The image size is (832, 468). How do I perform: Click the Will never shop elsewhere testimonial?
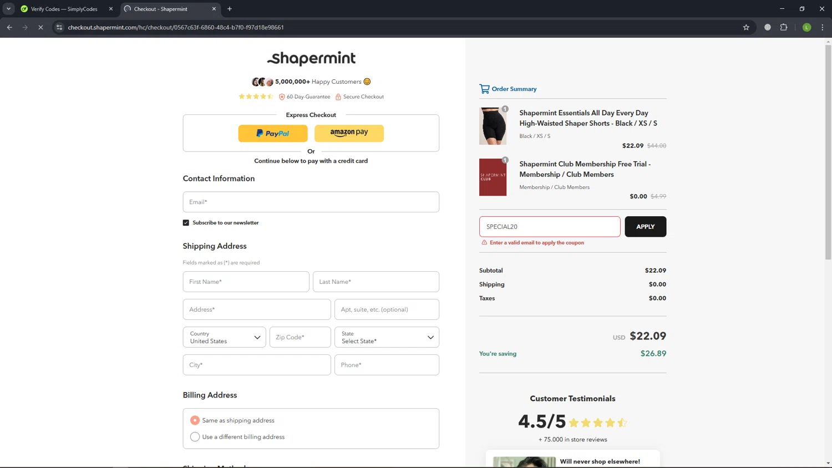pos(600,461)
